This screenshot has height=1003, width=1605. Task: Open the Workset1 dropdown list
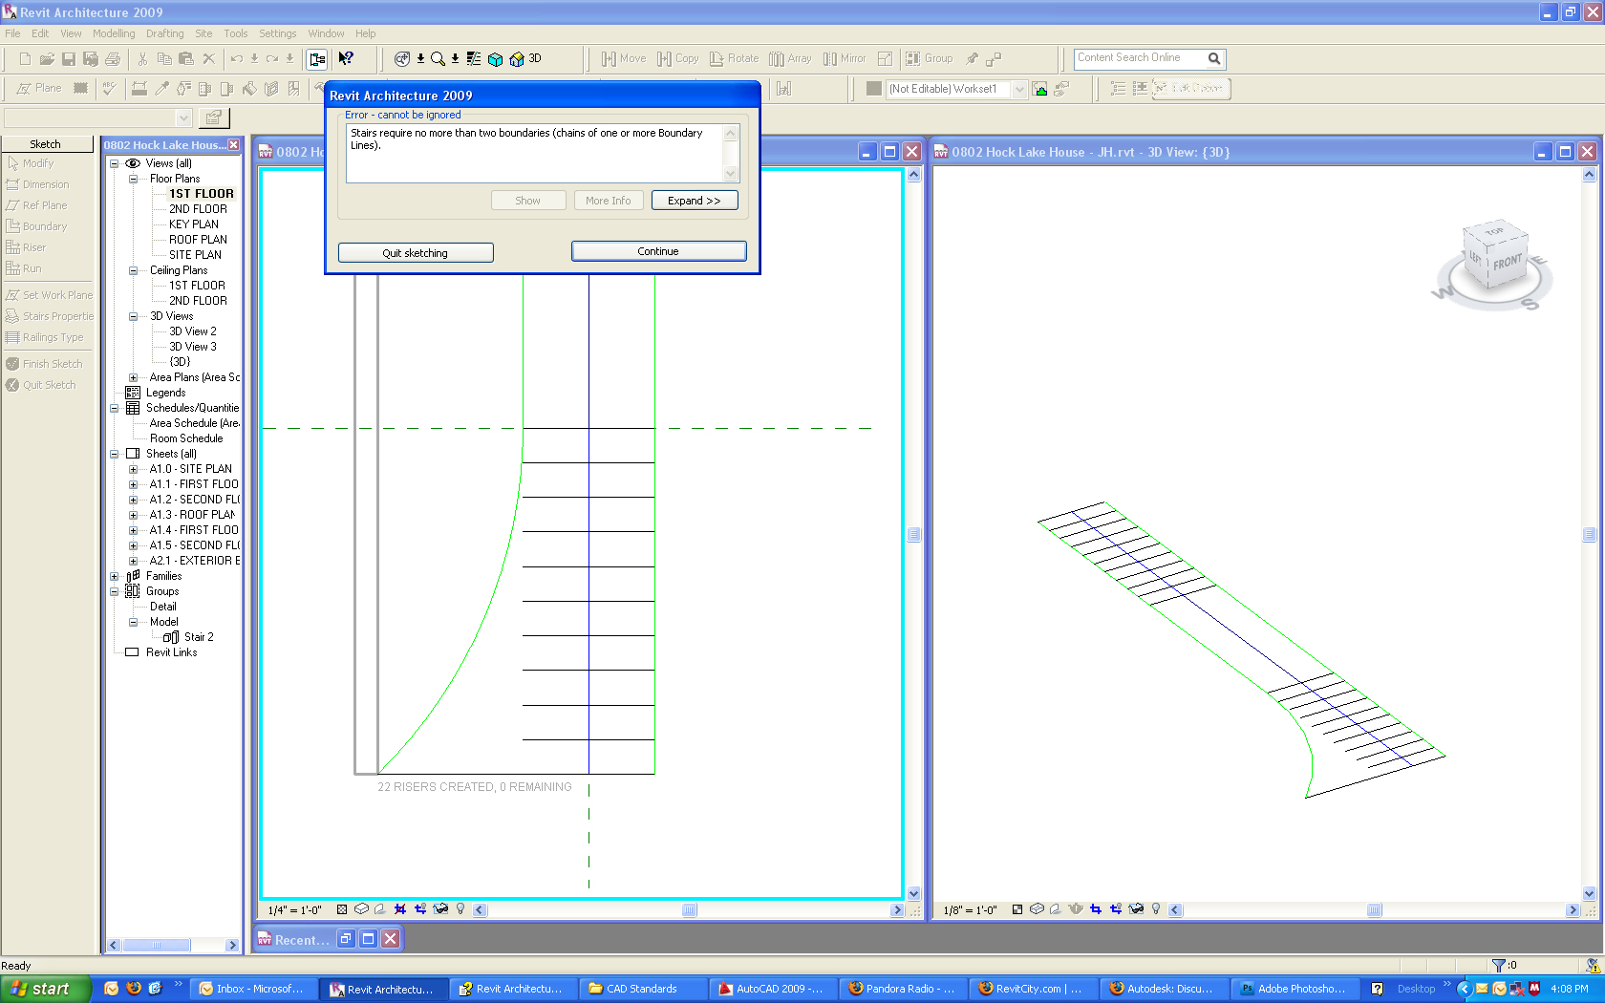pos(1019,89)
